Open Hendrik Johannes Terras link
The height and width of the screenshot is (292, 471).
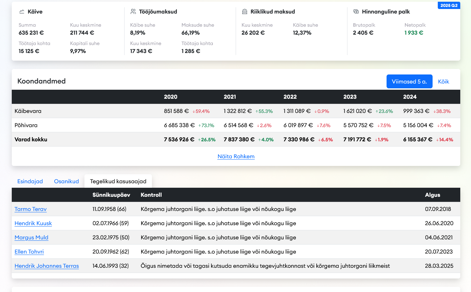47,266
